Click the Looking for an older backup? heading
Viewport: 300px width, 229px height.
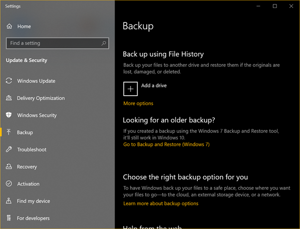[169, 120]
